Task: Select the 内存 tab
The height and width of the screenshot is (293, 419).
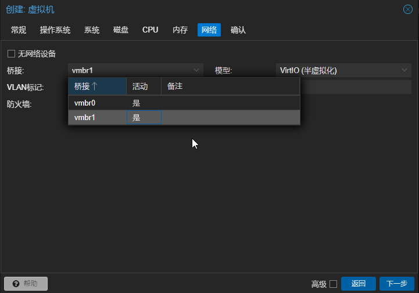Action: [x=180, y=30]
